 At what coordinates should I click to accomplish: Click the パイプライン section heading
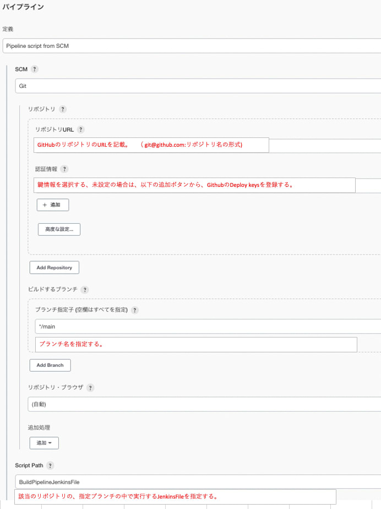pos(23,7)
